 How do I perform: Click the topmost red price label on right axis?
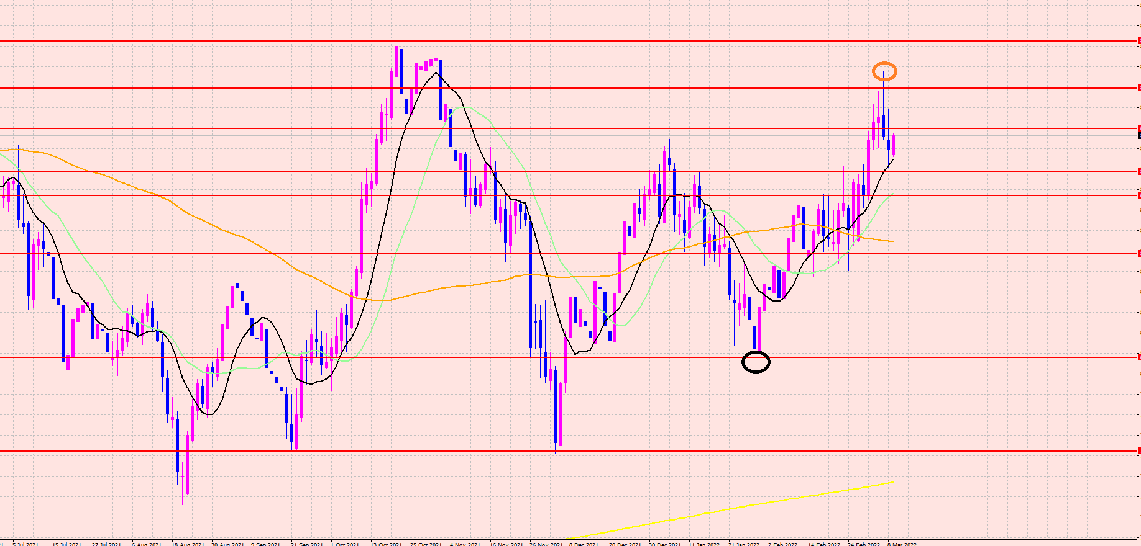click(x=1139, y=42)
